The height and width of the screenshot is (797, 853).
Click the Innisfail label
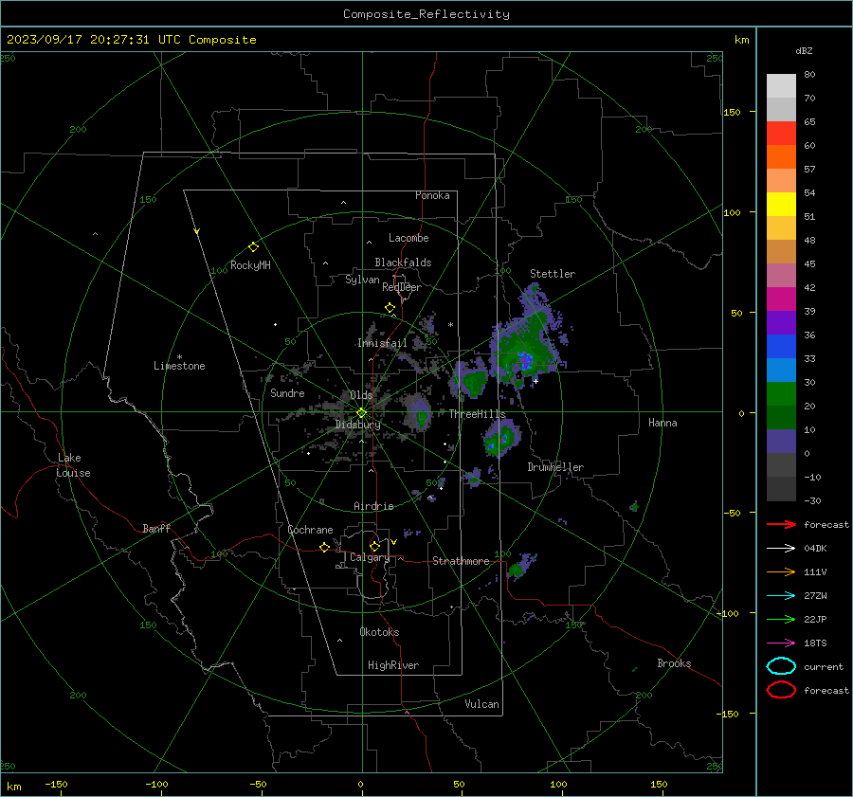click(382, 343)
